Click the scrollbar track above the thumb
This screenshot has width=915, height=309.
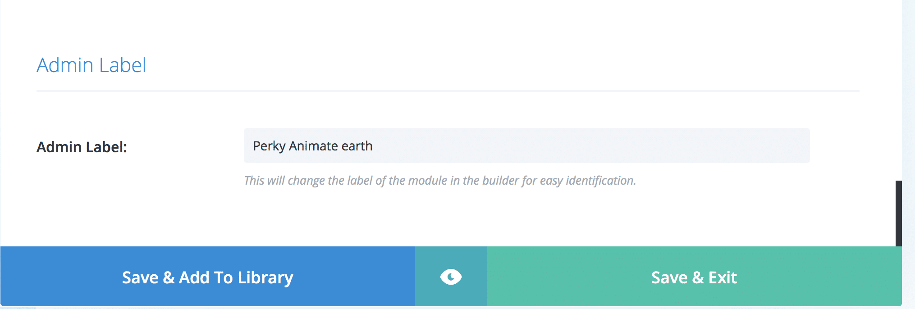[899, 90]
